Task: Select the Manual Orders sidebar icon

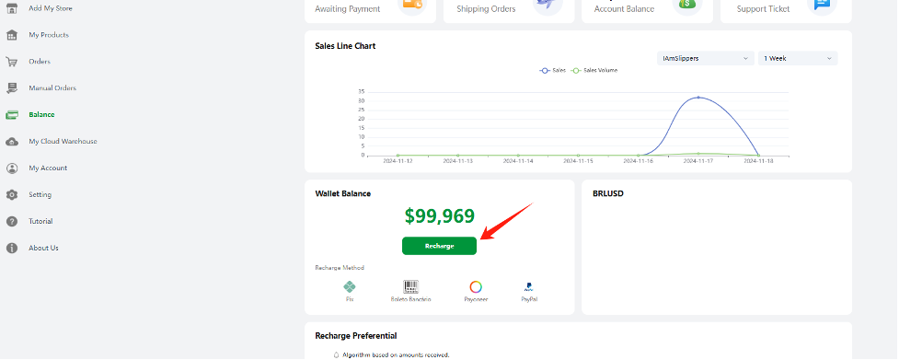Action: pos(11,88)
